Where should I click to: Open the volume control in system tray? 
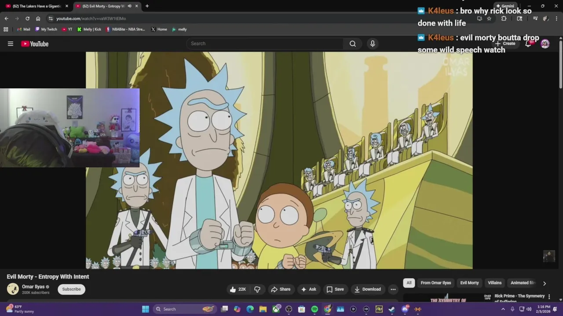[529, 309]
